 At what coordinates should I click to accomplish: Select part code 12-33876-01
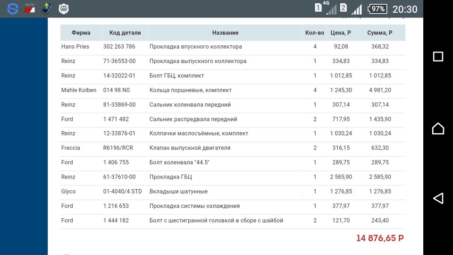[x=119, y=133]
